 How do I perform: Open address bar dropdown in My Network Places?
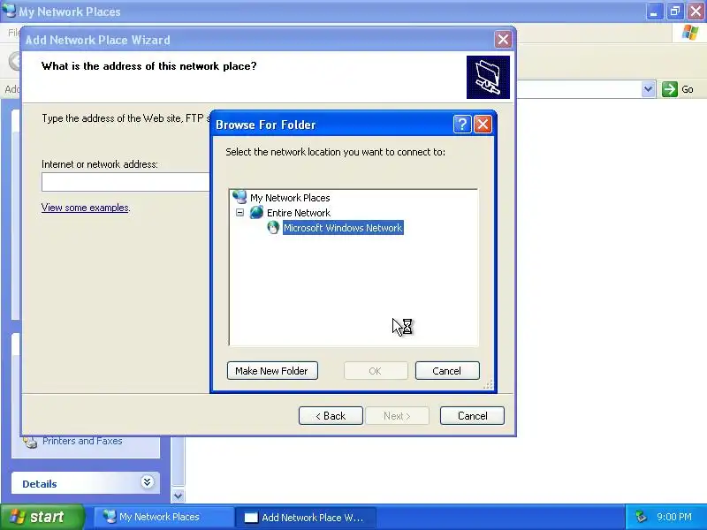tap(648, 89)
